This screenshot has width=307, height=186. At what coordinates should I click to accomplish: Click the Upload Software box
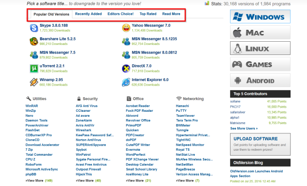click(260, 144)
